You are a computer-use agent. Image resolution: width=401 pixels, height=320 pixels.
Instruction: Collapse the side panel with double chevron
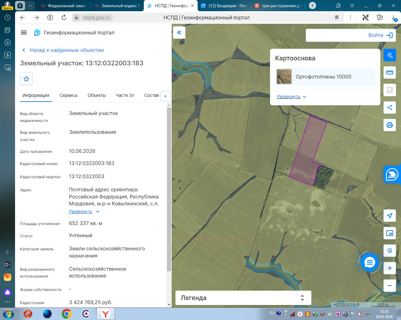pyautogui.click(x=179, y=32)
